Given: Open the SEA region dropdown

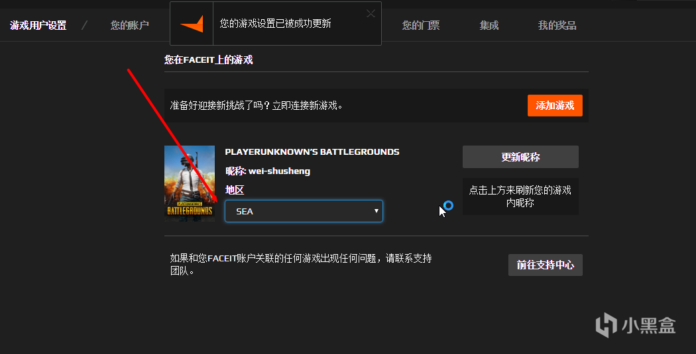Looking at the screenshot, I should click(x=304, y=211).
